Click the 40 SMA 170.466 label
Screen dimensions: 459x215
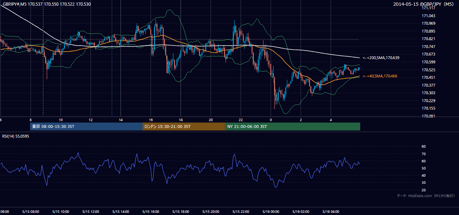point(380,76)
